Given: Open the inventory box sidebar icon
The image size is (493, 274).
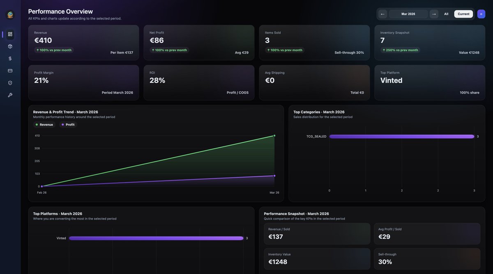Looking at the screenshot, I should 10,46.
